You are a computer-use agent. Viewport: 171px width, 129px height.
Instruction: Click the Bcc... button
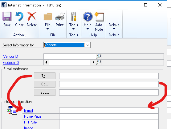45,92
